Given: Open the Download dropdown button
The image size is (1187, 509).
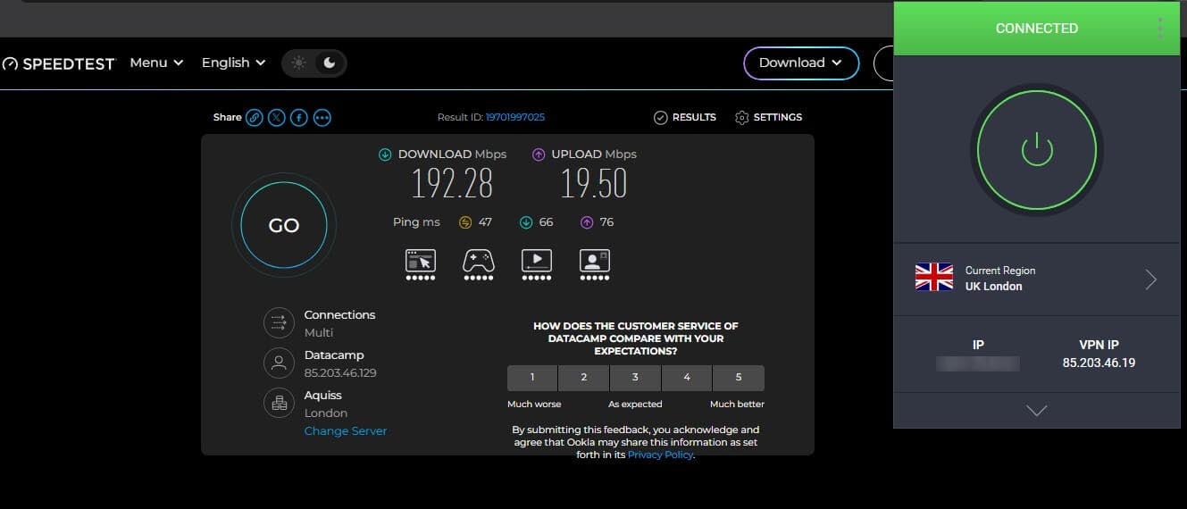Looking at the screenshot, I should [801, 63].
